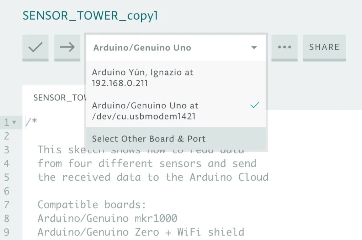Place cursor in the "Compatible boards:" line

coord(92,205)
